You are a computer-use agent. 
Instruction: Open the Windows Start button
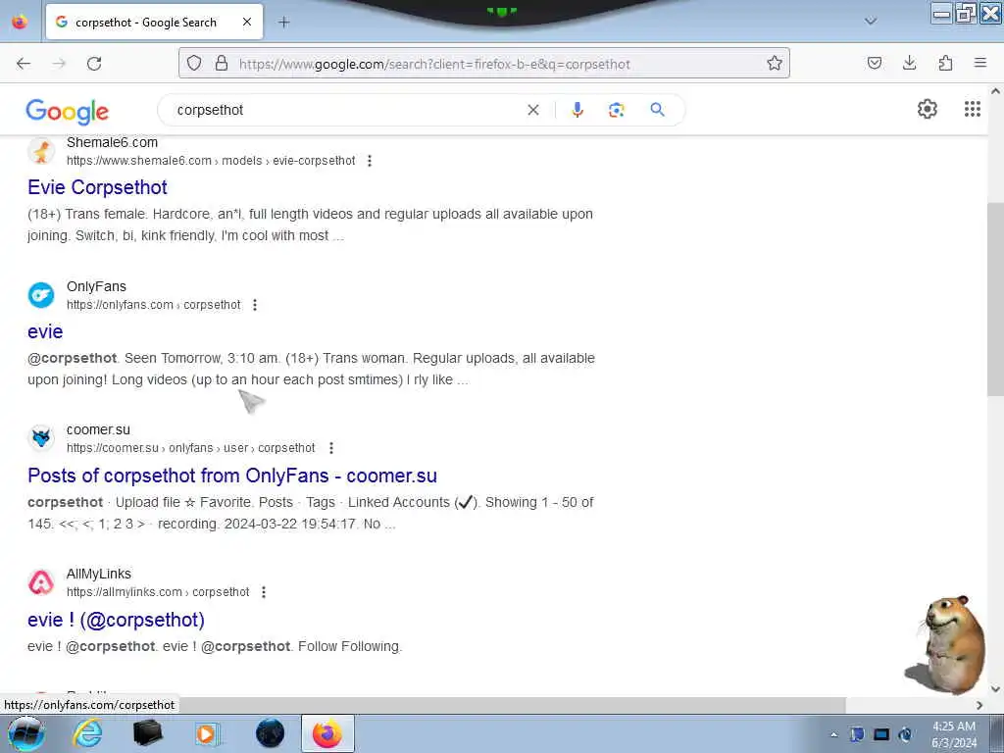tap(26, 733)
